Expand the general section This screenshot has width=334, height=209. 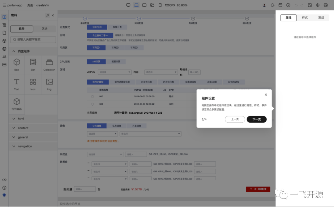pyautogui.click(x=33, y=137)
